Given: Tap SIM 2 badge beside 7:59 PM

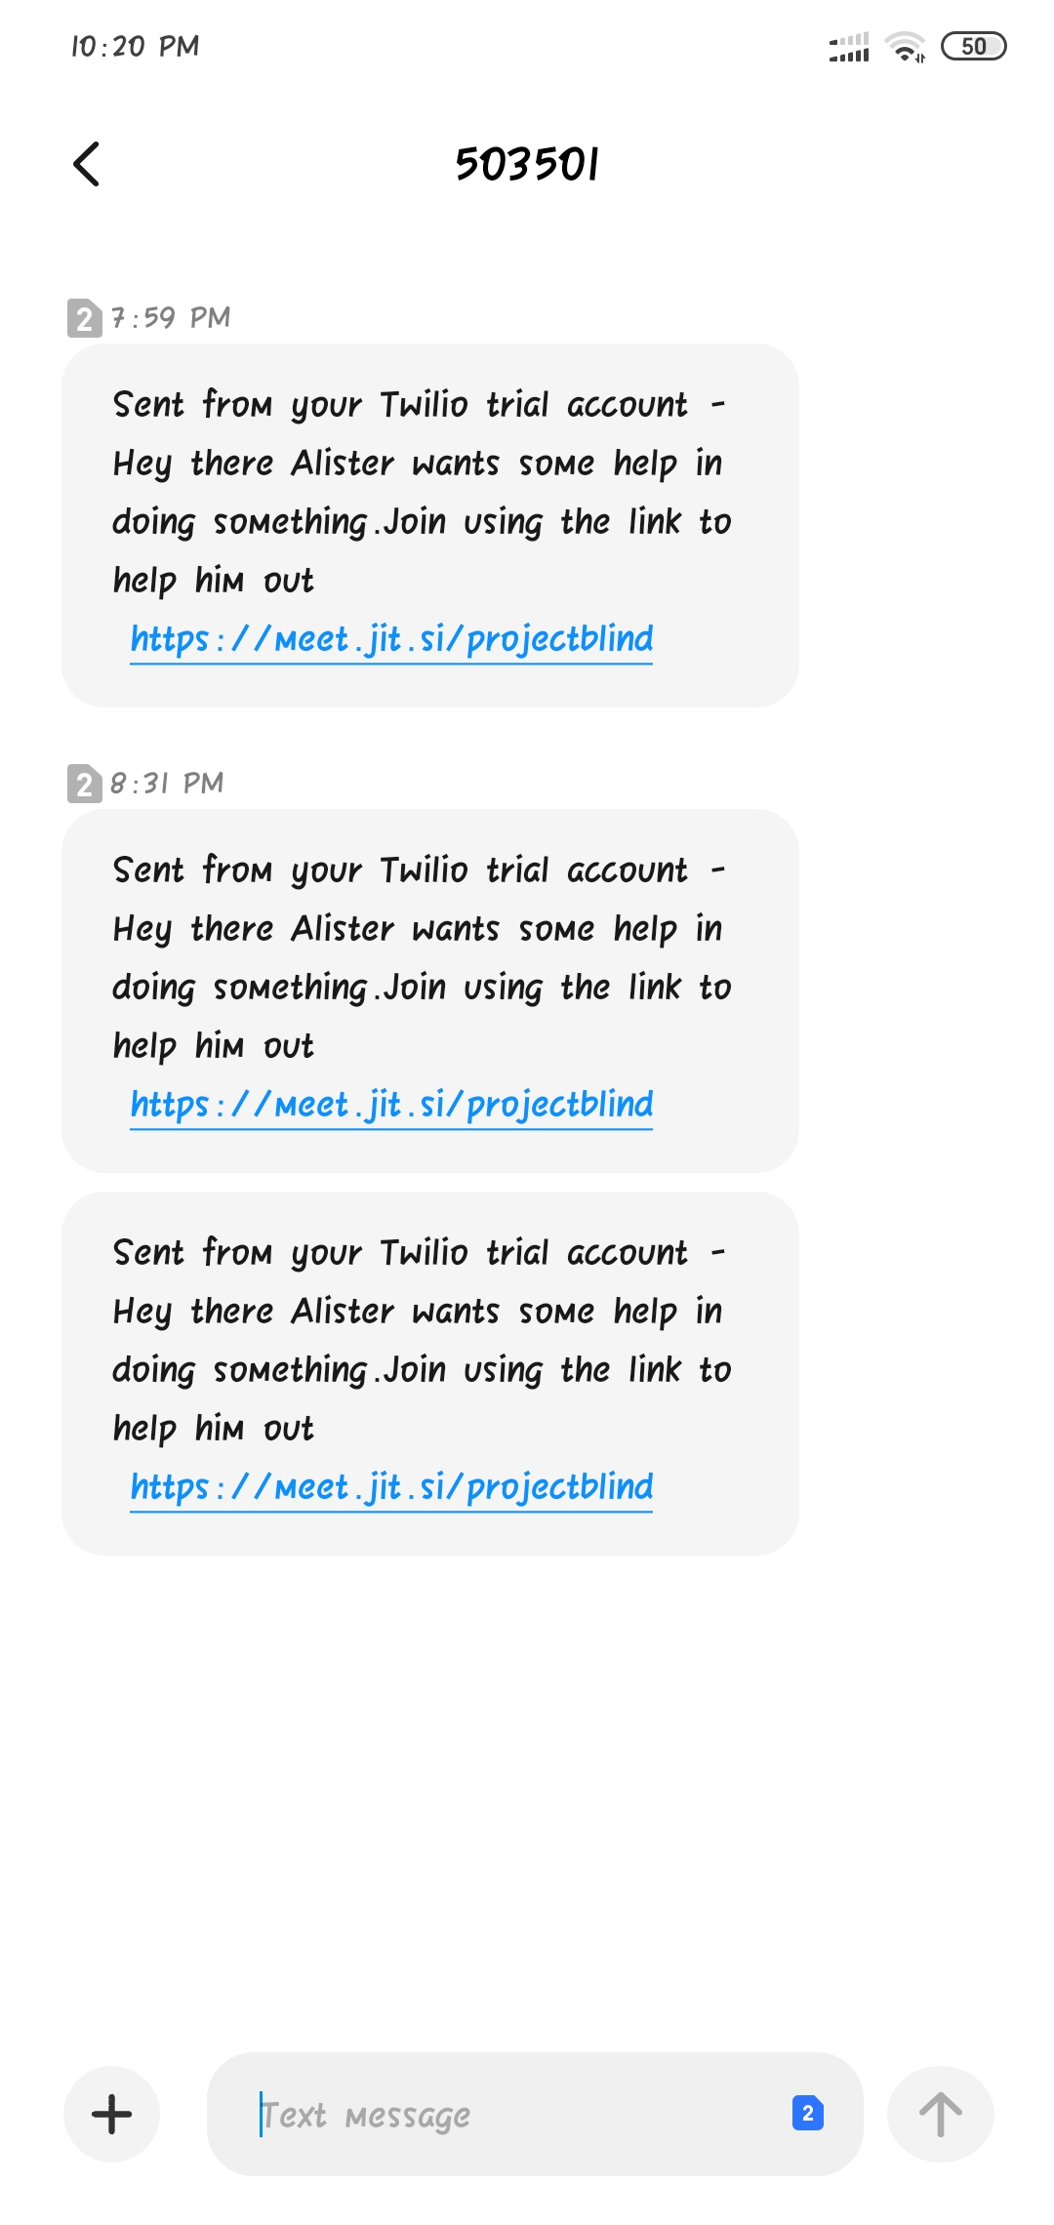Looking at the screenshot, I should (x=84, y=318).
